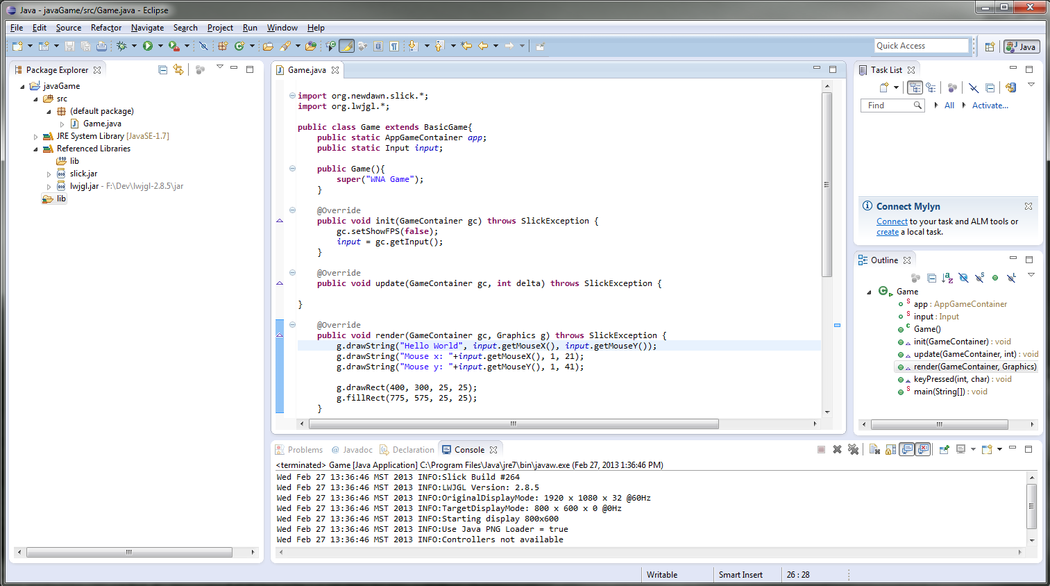Launch the program with the Run icon
This screenshot has height=586, width=1050.
[x=147, y=46]
